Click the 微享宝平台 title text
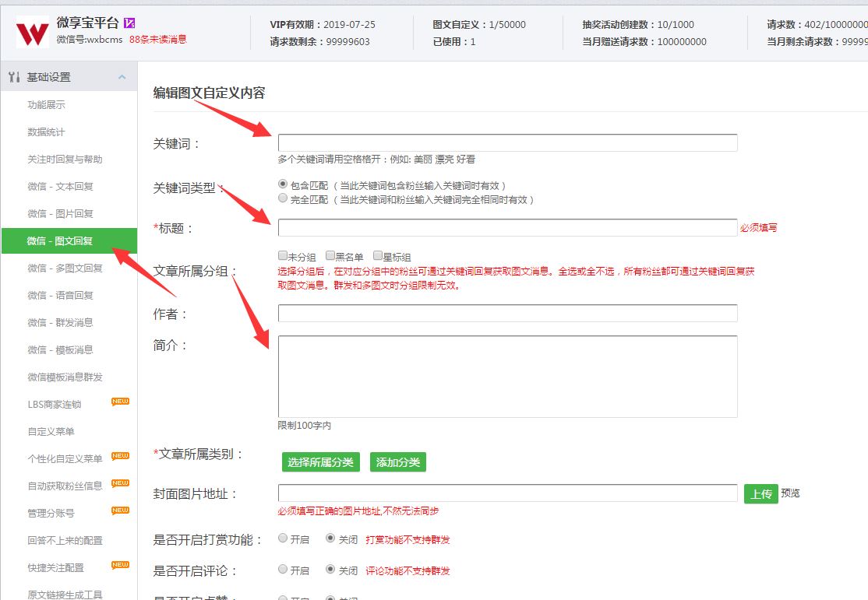 87,23
